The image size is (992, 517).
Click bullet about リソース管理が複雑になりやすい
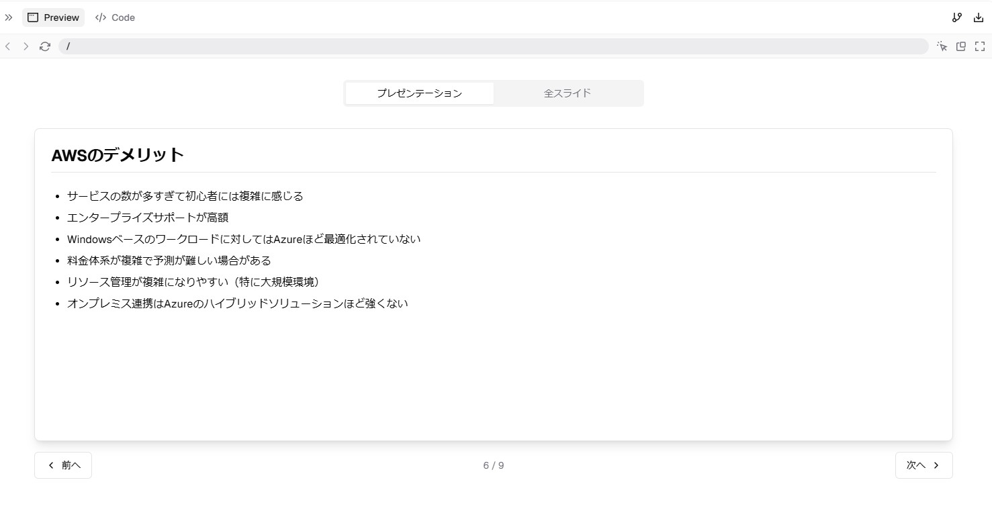[x=195, y=282]
